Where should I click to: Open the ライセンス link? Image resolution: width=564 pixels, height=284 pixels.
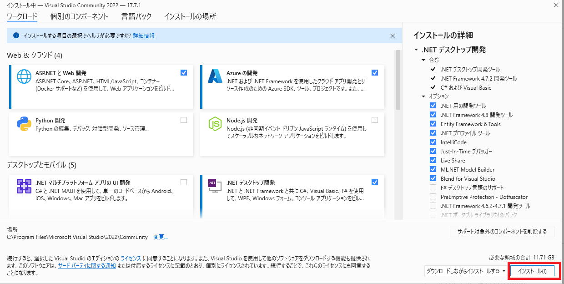pyautogui.click(x=131, y=258)
